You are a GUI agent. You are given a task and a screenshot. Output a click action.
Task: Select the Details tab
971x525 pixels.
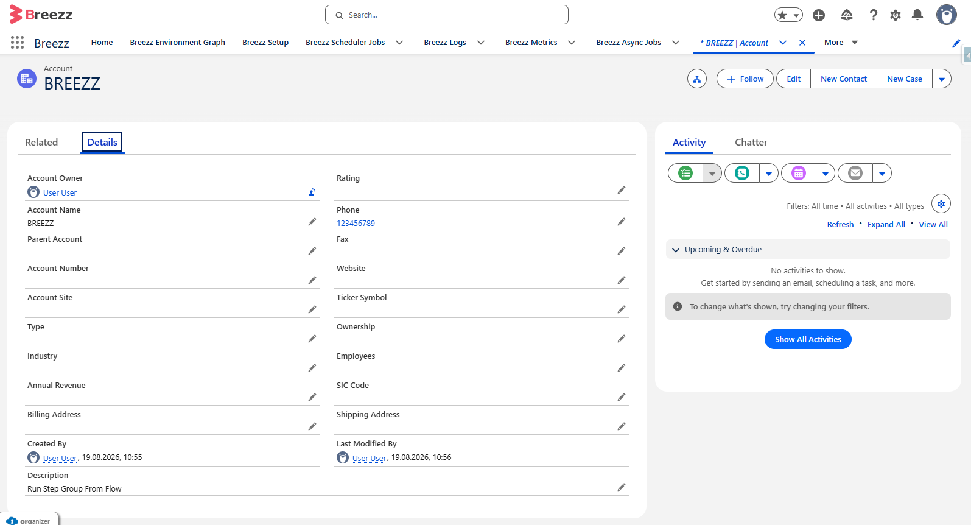(x=102, y=143)
